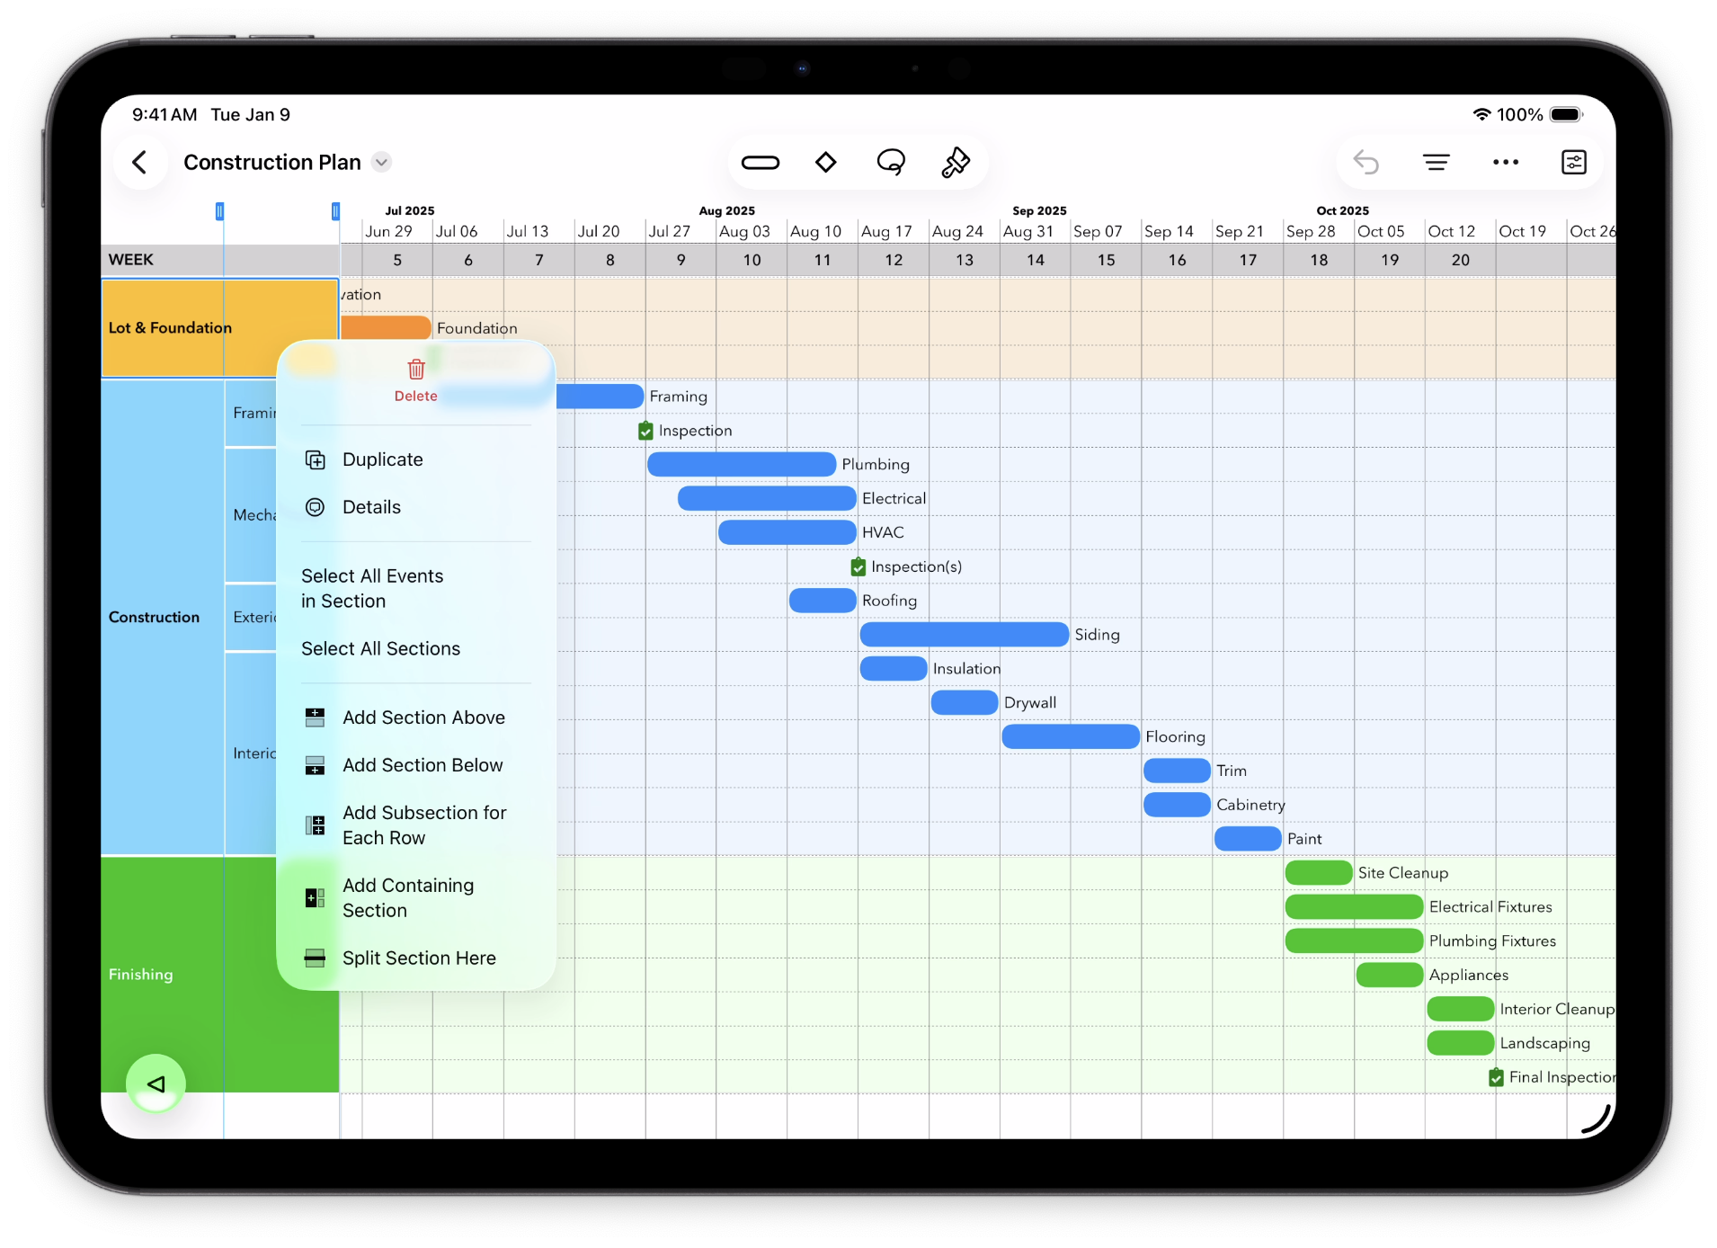Select the event bar tool
Viewport: 1717px width, 1248px height.
[760, 163]
